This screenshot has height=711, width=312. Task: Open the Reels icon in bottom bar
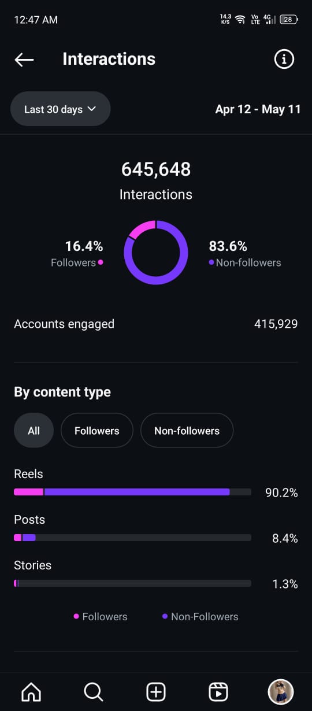(x=218, y=691)
